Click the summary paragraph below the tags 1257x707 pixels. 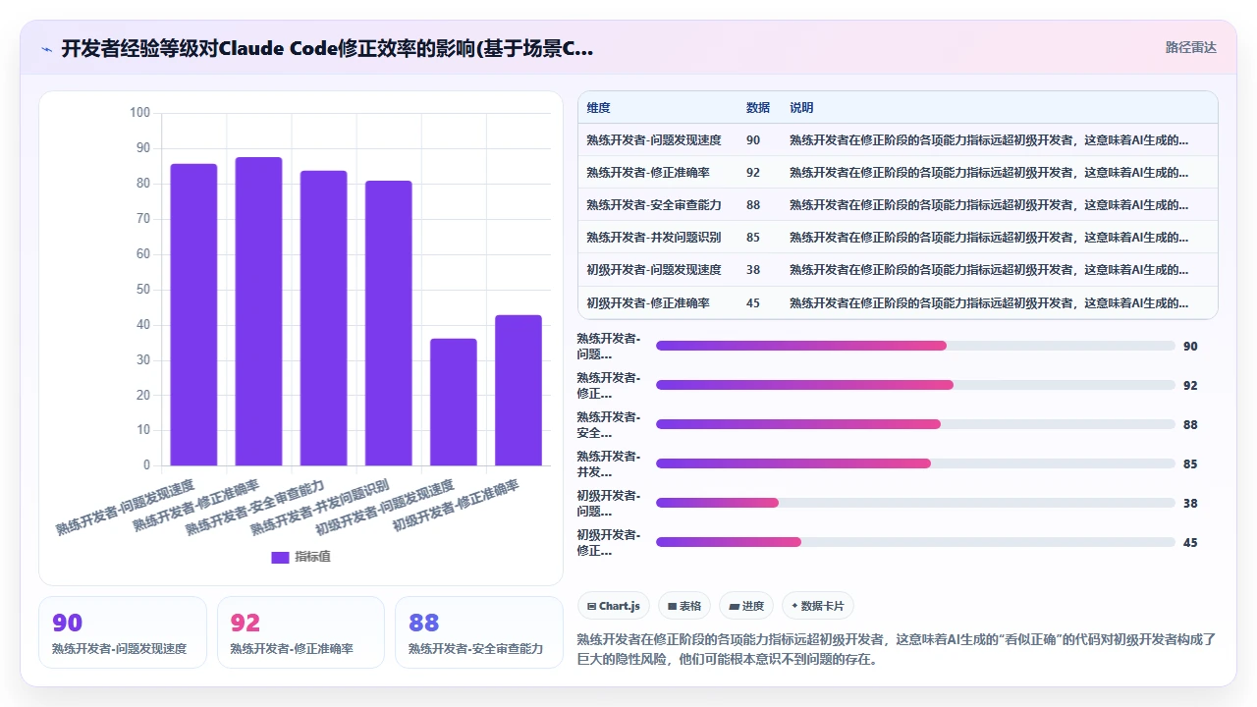[897, 649]
